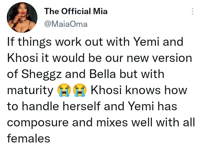
Task: Click the word Sheggz in the tweet
Action: 41,74
